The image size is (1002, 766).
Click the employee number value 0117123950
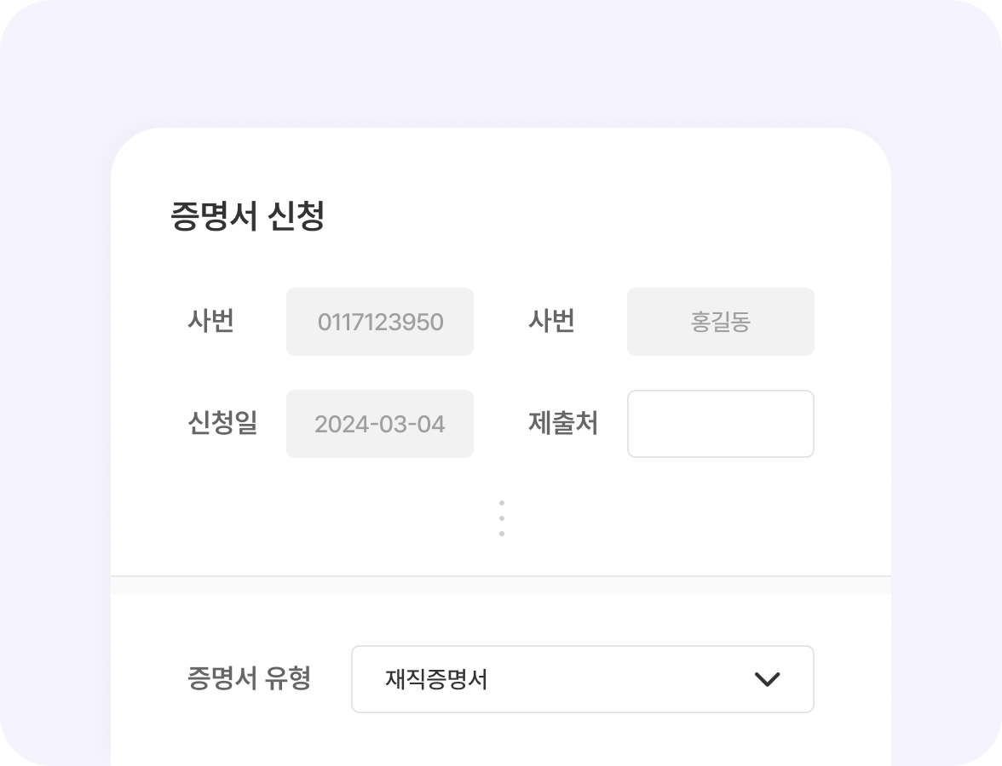[x=380, y=322]
